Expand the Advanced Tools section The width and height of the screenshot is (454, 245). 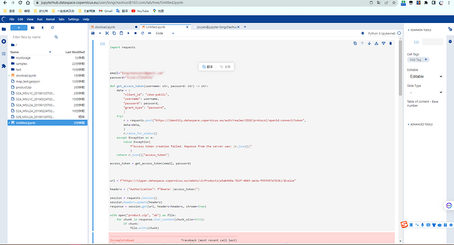pyautogui.click(x=420, y=124)
